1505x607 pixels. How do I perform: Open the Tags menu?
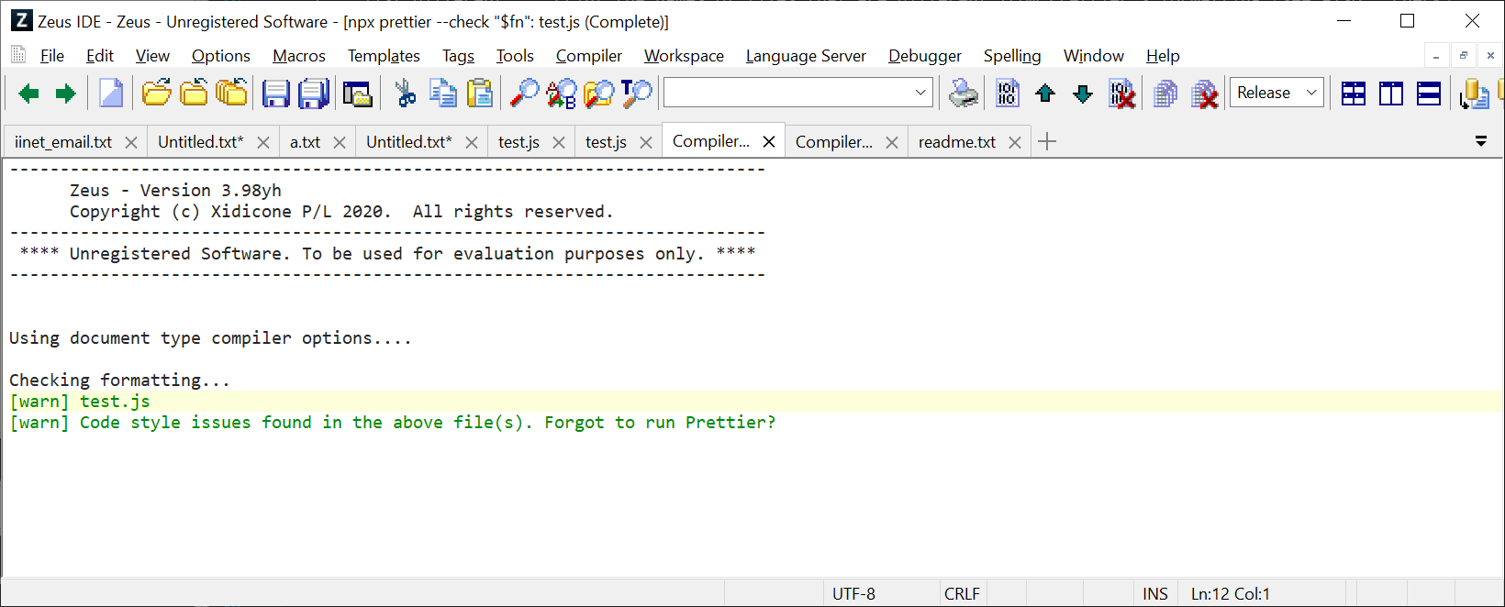click(458, 56)
